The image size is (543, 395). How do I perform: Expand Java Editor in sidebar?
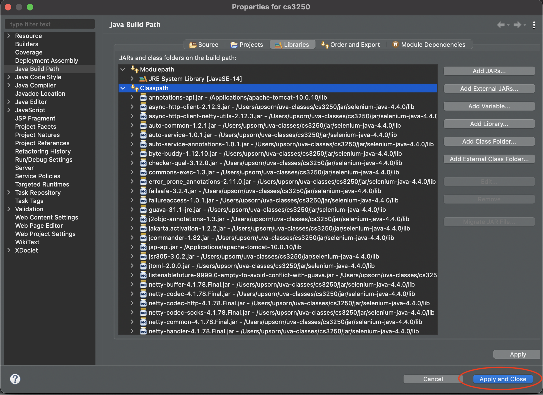(x=9, y=102)
